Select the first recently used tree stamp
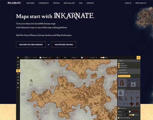153x120 pixels. [121, 93]
